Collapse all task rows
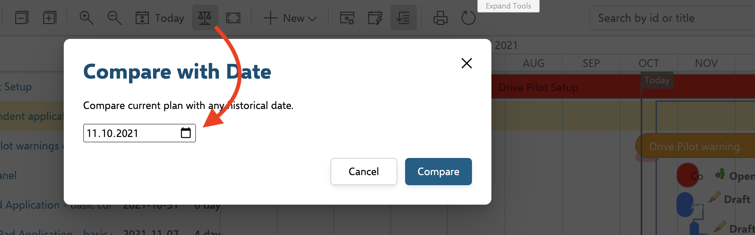 22,17
